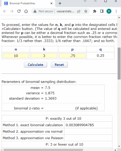
Task: Click the p input field containing .75
Action: coord(72,56)
